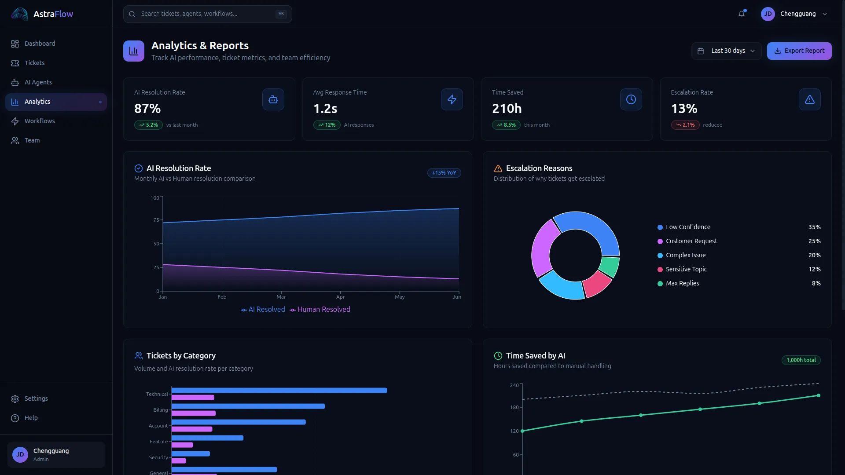Click the Tickets by Category people icon
The height and width of the screenshot is (475, 845).
139,356
